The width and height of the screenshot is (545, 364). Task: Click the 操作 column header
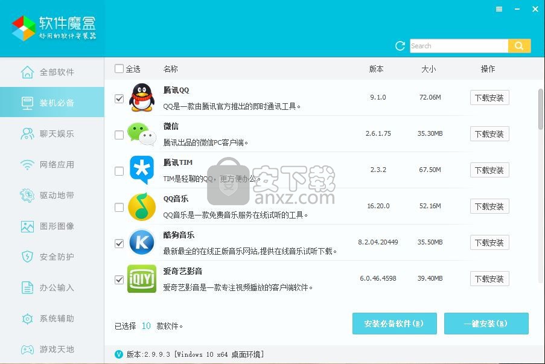488,69
